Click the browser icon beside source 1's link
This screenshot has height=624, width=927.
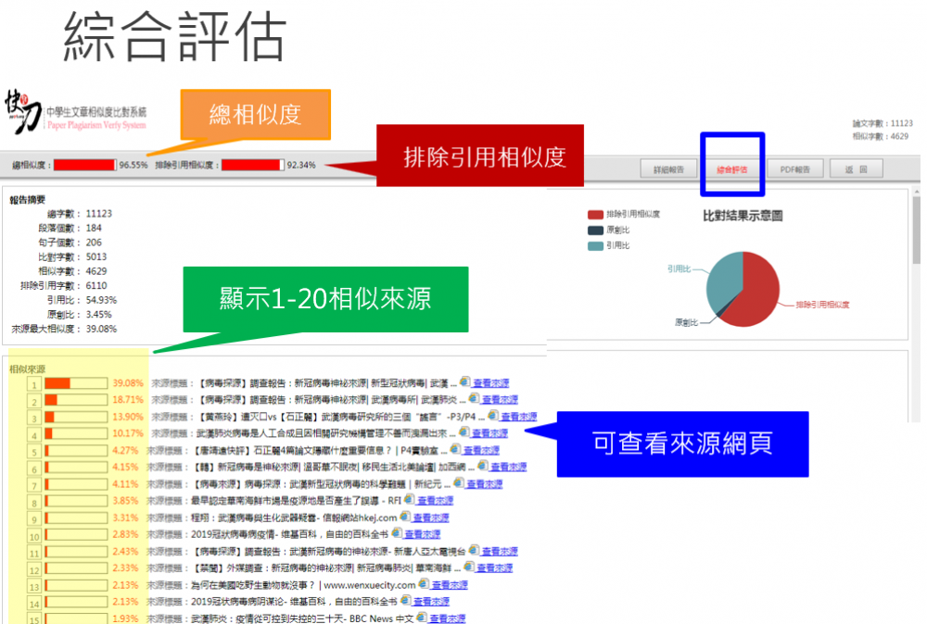464,383
